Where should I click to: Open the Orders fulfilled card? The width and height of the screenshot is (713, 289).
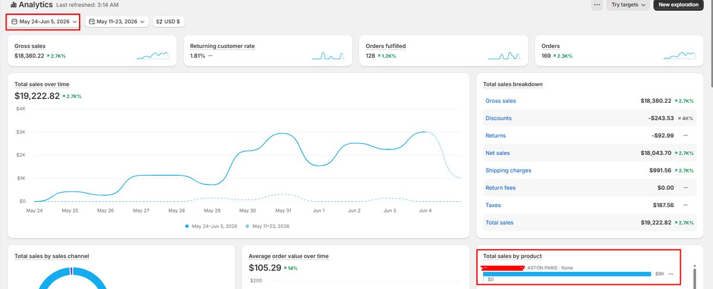[443, 50]
